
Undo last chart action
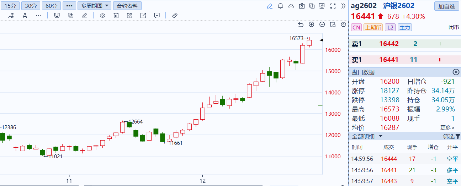301,24
